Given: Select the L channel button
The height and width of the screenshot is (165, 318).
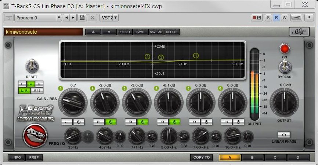Looking at the screenshot, I should coord(22,84).
